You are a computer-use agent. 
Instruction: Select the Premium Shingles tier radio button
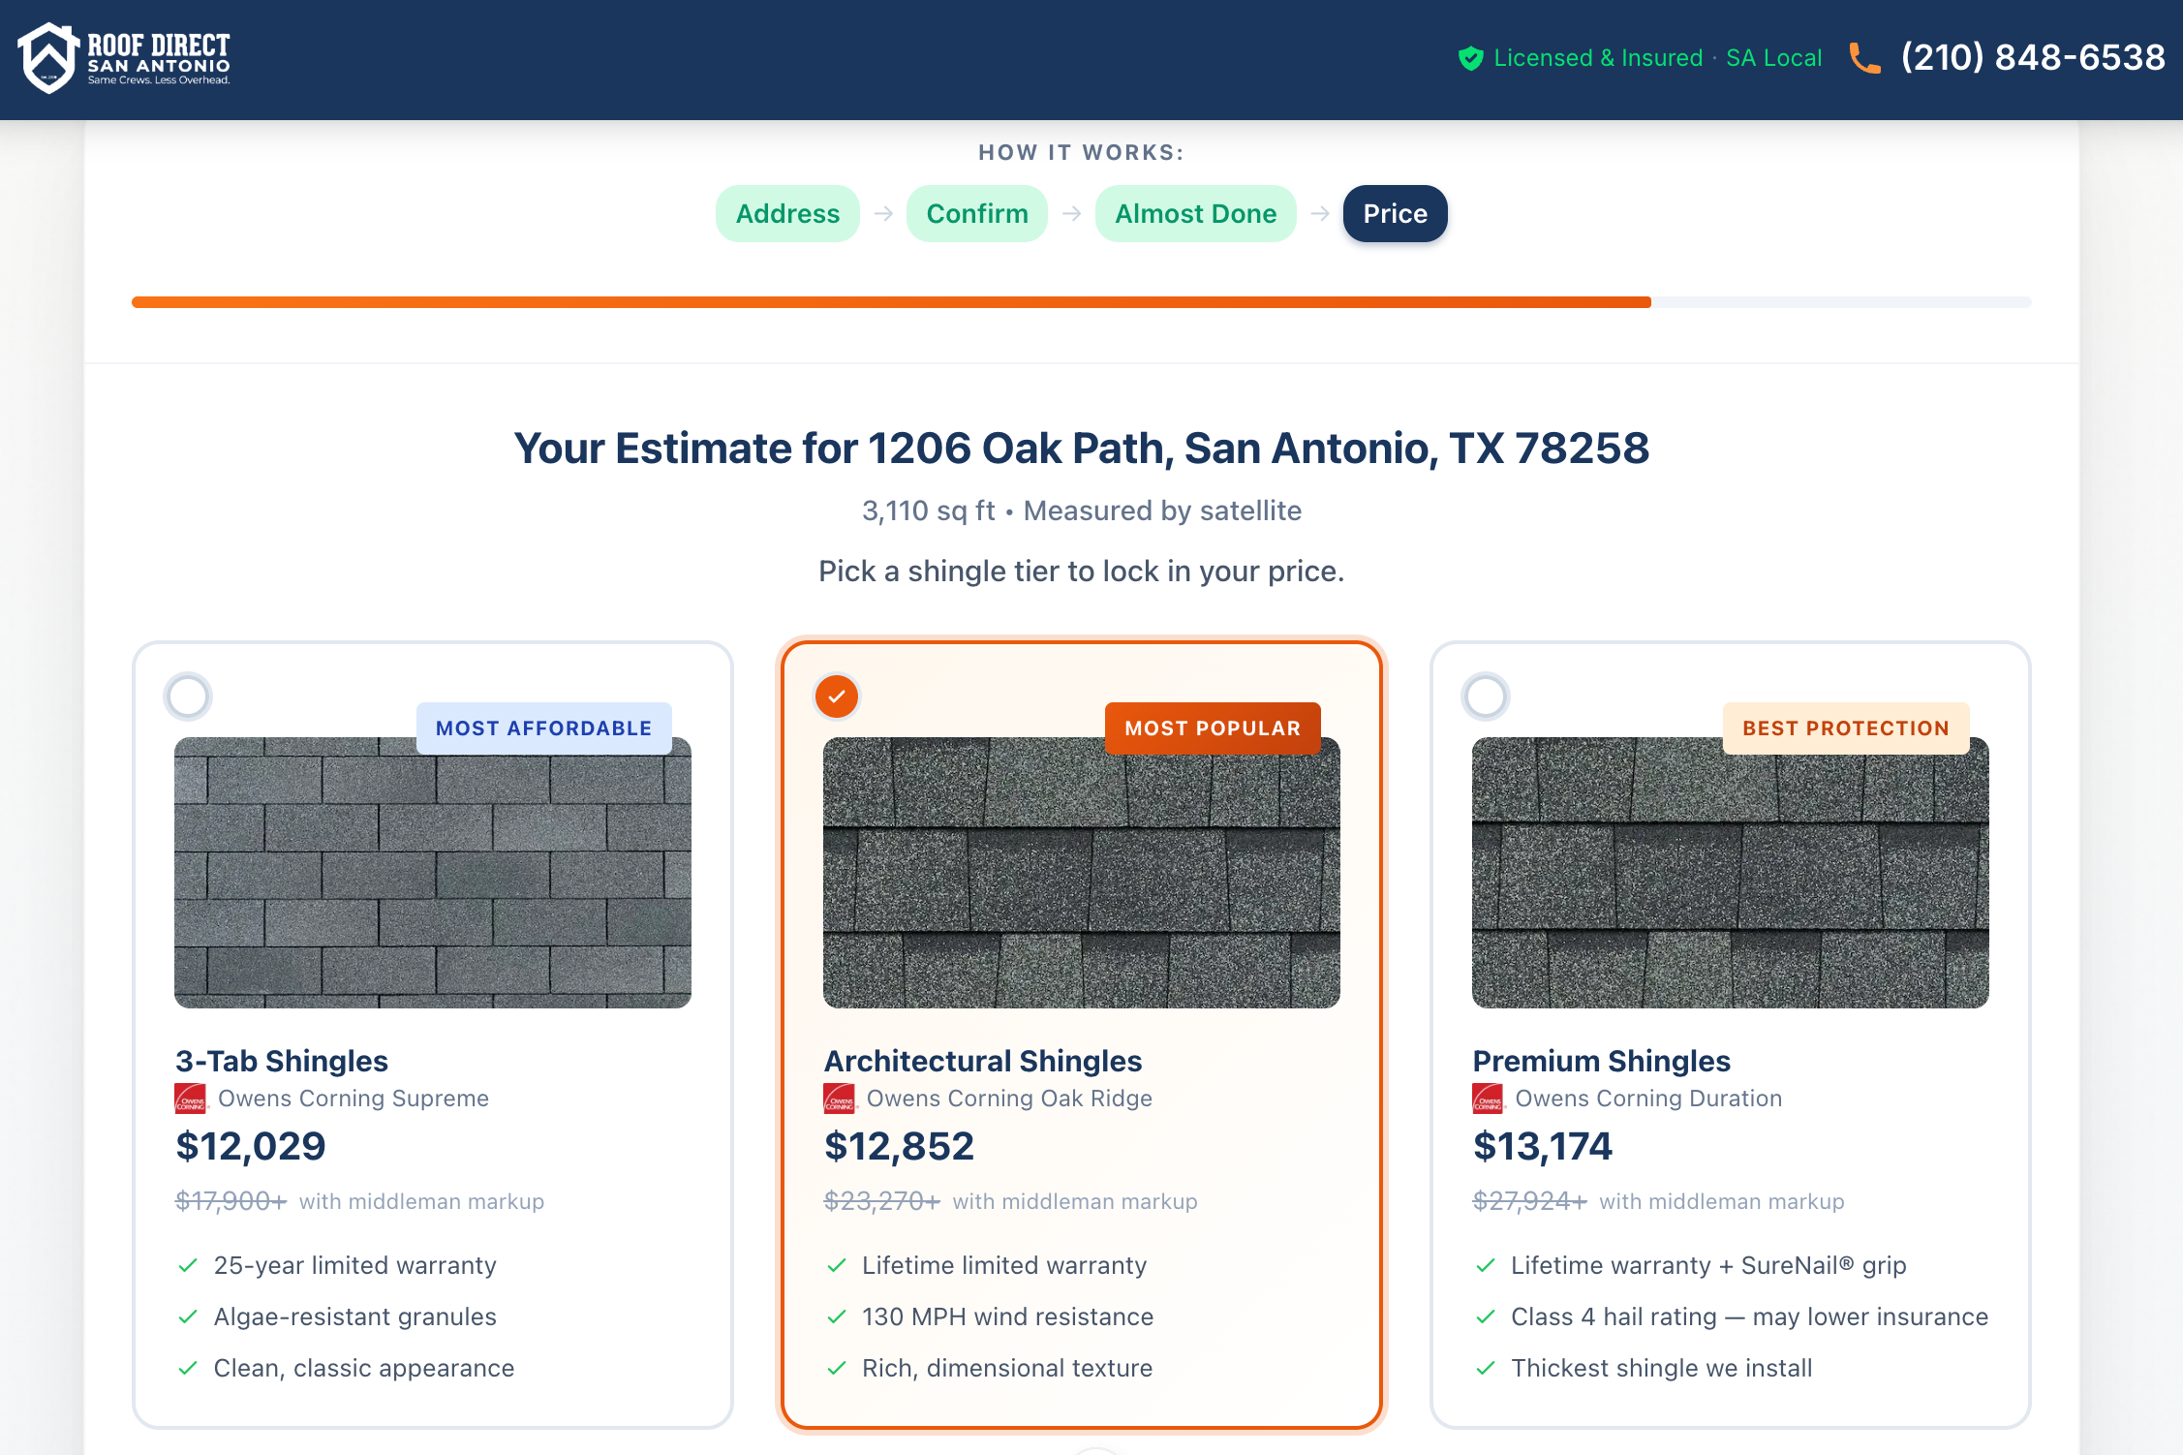(x=1485, y=696)
